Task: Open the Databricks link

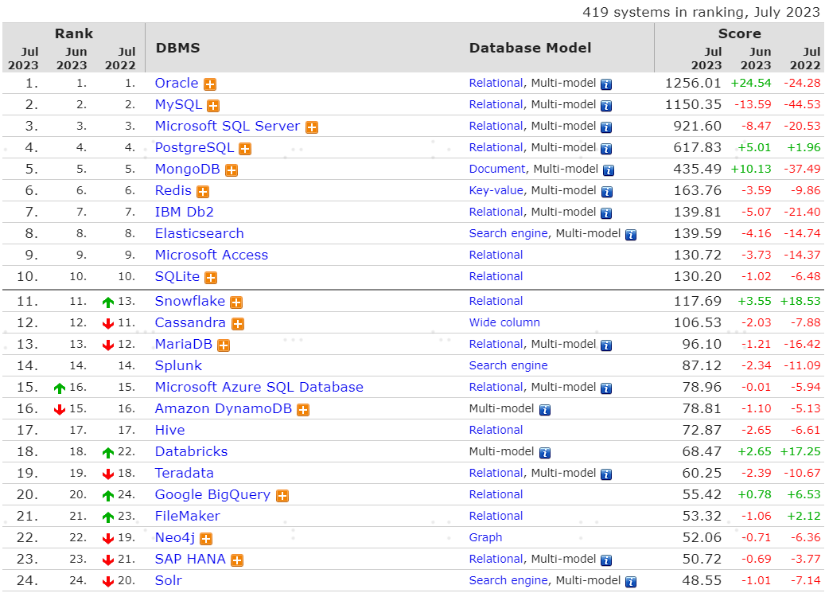Action: tap(191, 452)
